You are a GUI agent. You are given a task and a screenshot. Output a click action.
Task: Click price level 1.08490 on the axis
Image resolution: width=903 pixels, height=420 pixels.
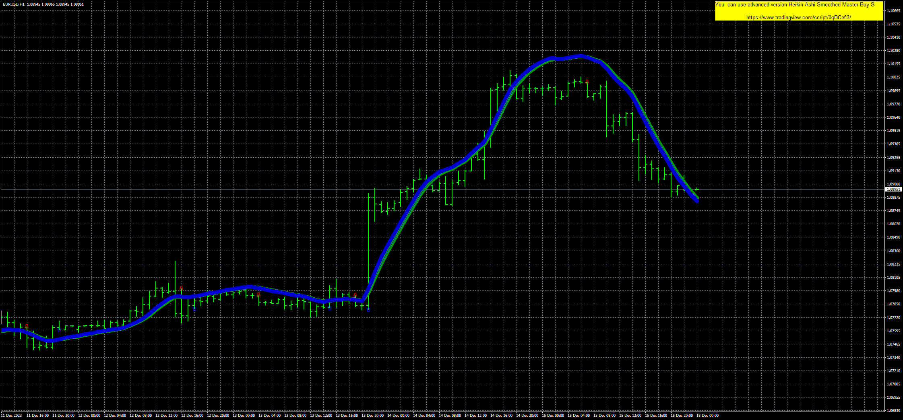[893, 237]
